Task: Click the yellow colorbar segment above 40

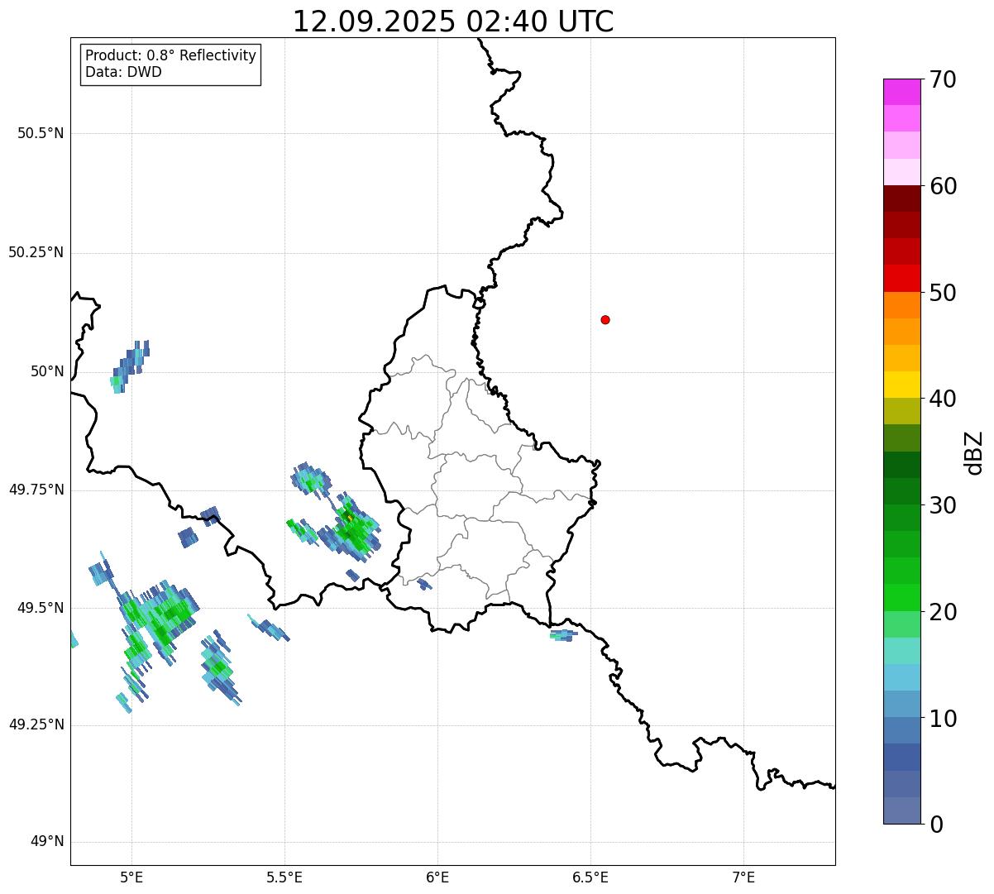Action: click(x=902, y=385)
